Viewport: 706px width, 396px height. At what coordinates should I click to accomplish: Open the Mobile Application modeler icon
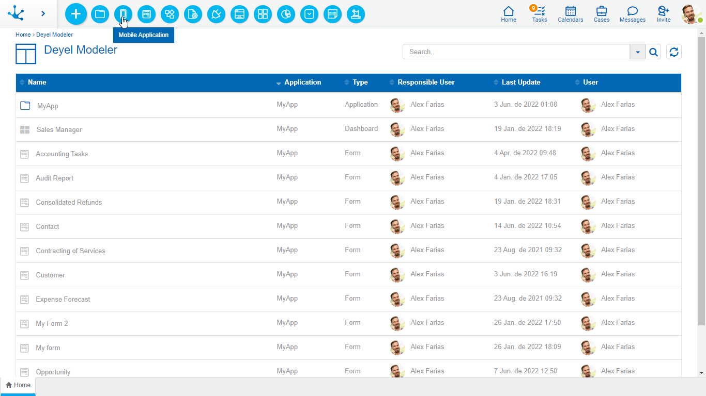coord(123,14)
